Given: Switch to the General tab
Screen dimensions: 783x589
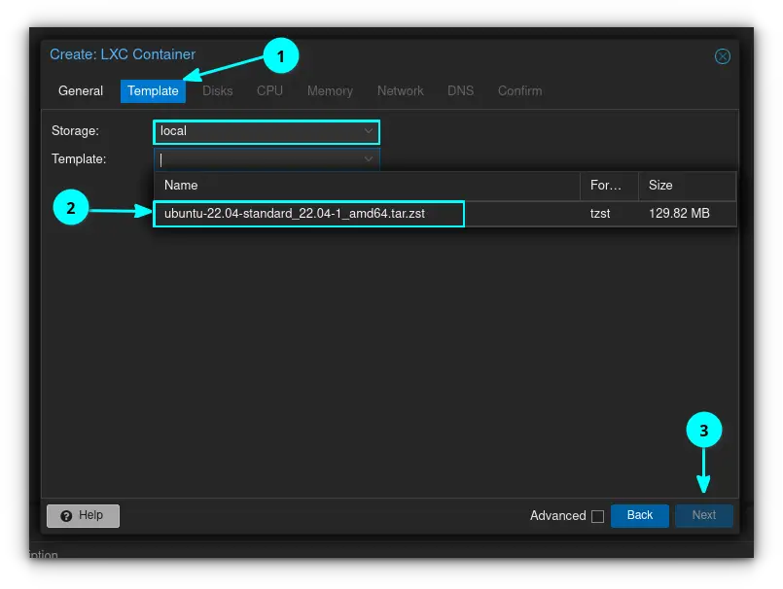Looking at the screenshot, I should 81,90.
